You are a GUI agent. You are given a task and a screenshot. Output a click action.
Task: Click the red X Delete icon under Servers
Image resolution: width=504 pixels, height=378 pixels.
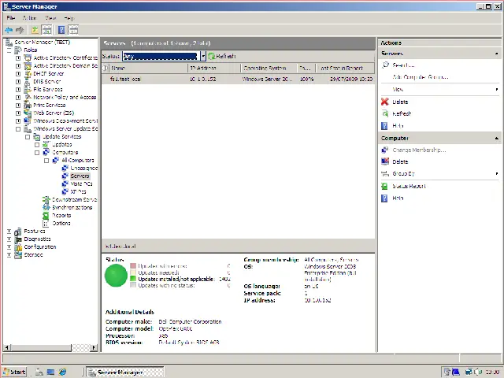point(385,102)
